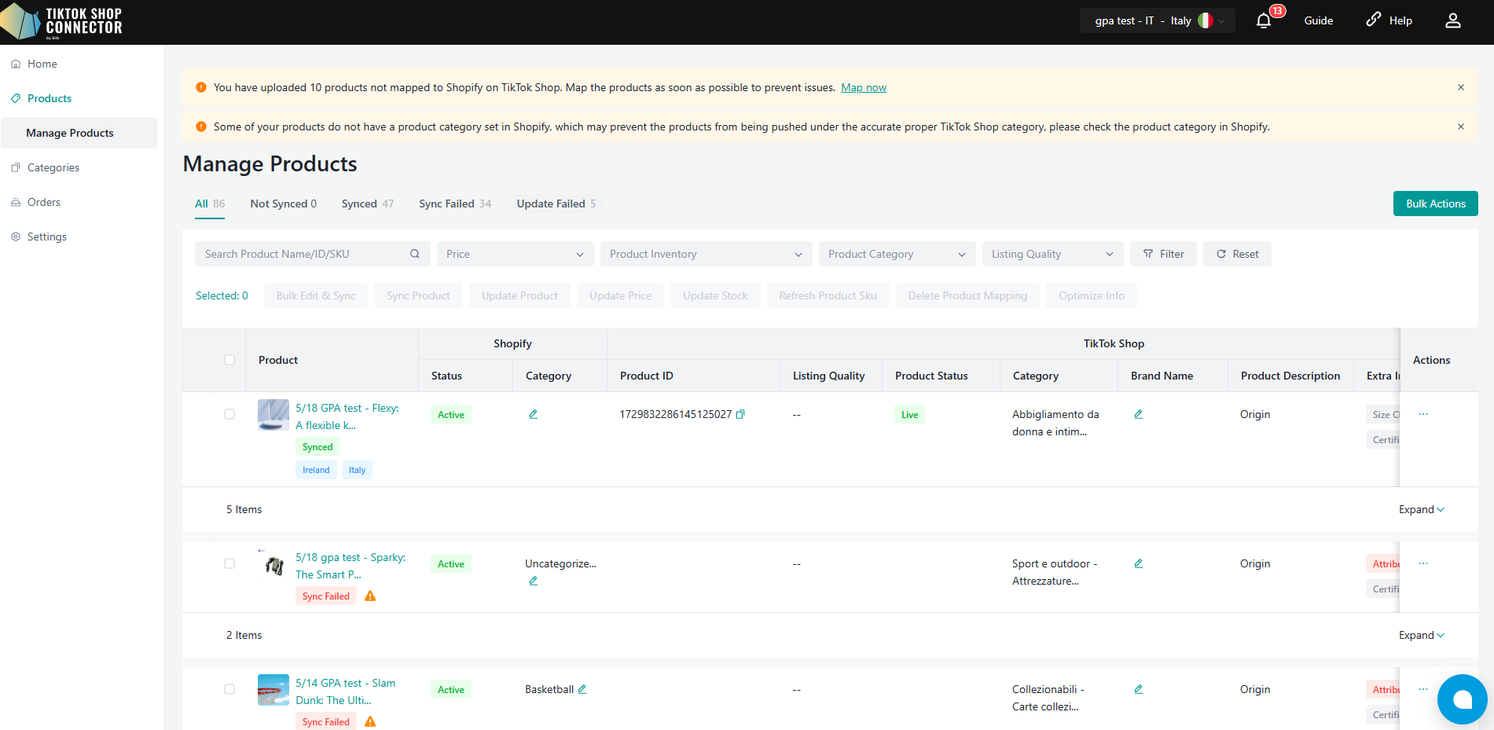Image resolution: width=1494 pixels, height=730 pixels.
Task: Click the search magnifier icon
Action: tap(415, 254)
